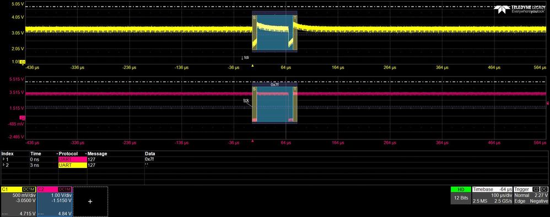Click the DC1M coupling badge on C1
The height and width of the screenshot is (217, 550).
[29, 189]
